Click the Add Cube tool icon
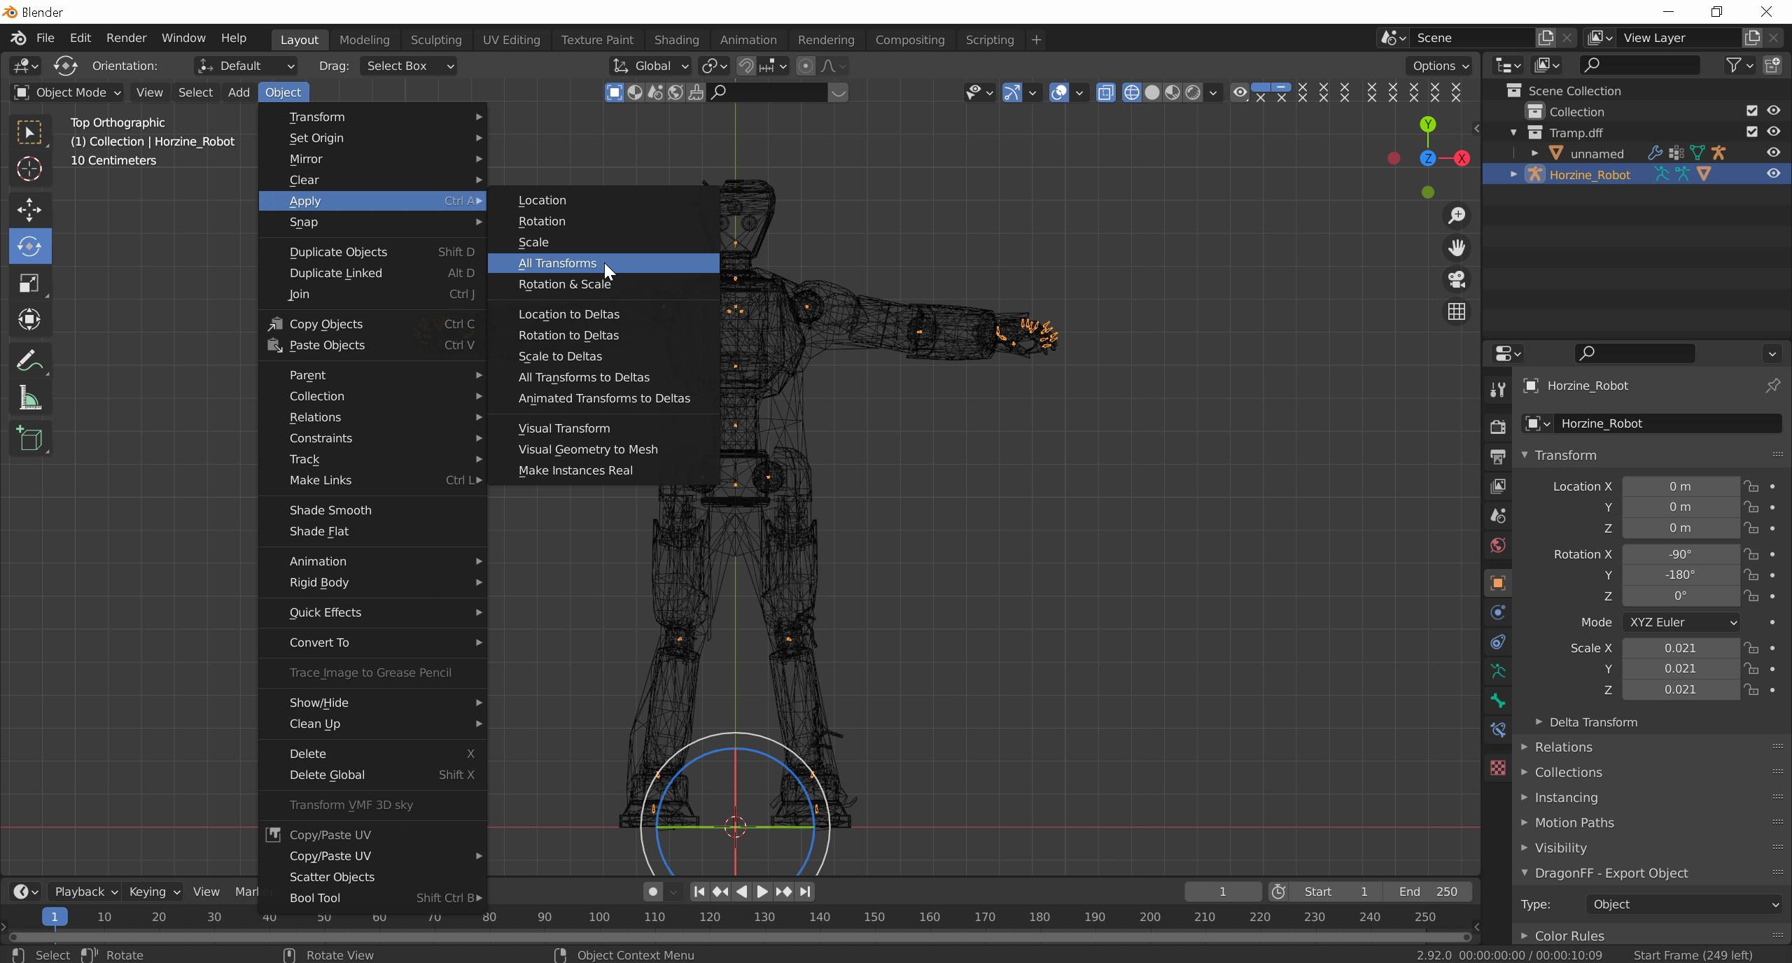This screenshot has height=963, width=1792. click(x=29, y=439)
